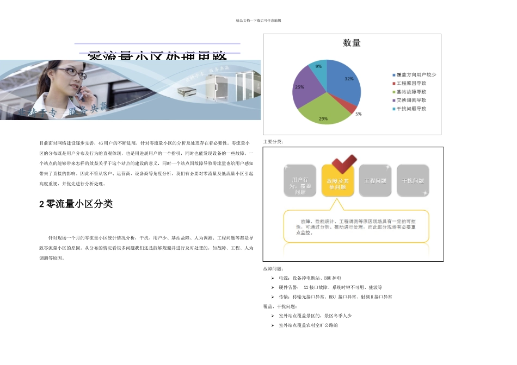Click the pie chart title 数量

pyautogui.click(x=352, y=43)
